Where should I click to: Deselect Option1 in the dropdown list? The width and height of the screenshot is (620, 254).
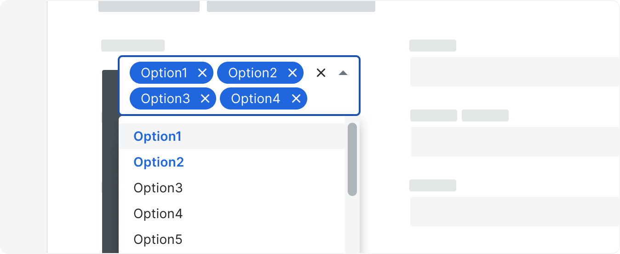point(157,136)
